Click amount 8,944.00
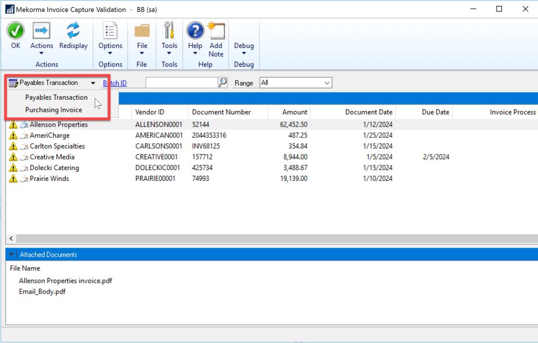 (295, 157)
